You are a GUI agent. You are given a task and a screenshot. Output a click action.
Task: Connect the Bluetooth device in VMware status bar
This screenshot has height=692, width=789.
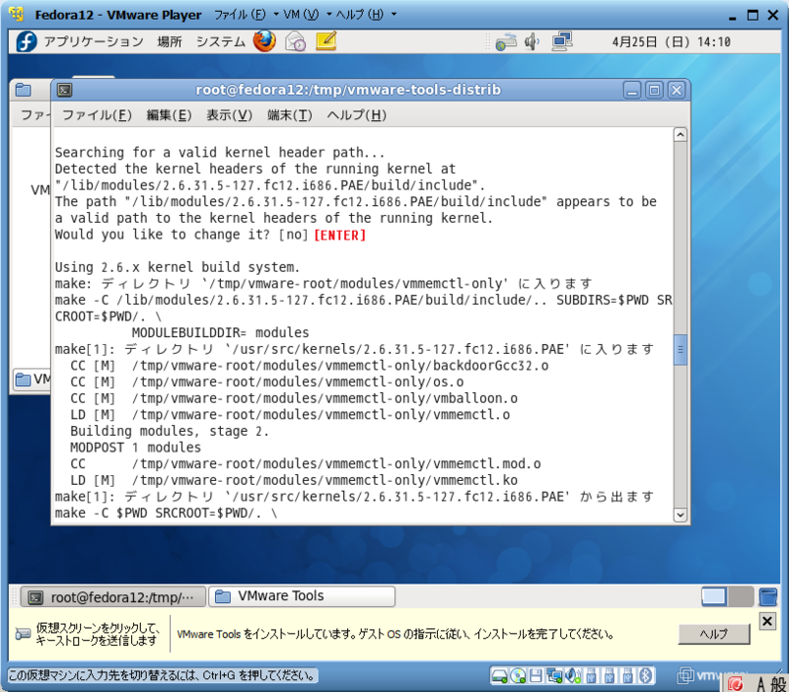[x=645, y=677]
